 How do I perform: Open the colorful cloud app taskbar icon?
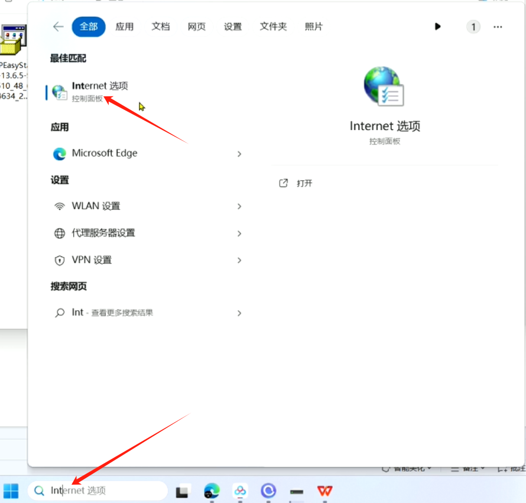click(x=240, y=491)
